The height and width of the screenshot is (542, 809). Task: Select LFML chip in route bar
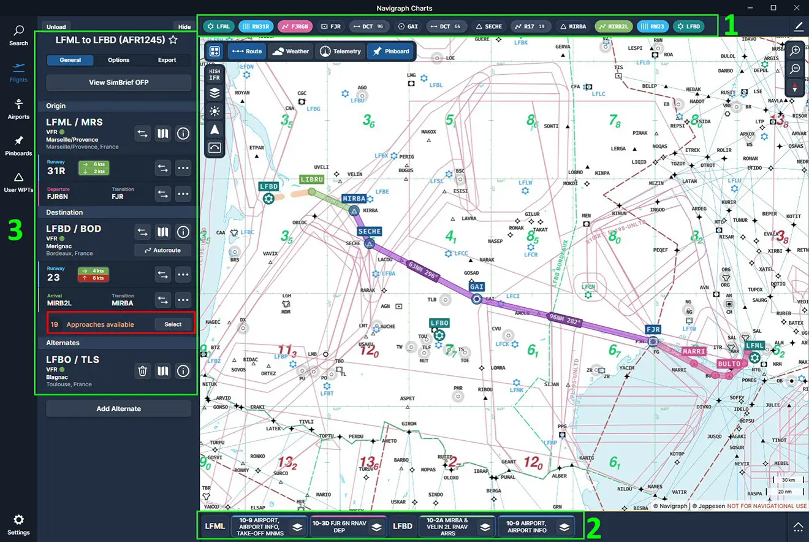(x=219, y=26)
